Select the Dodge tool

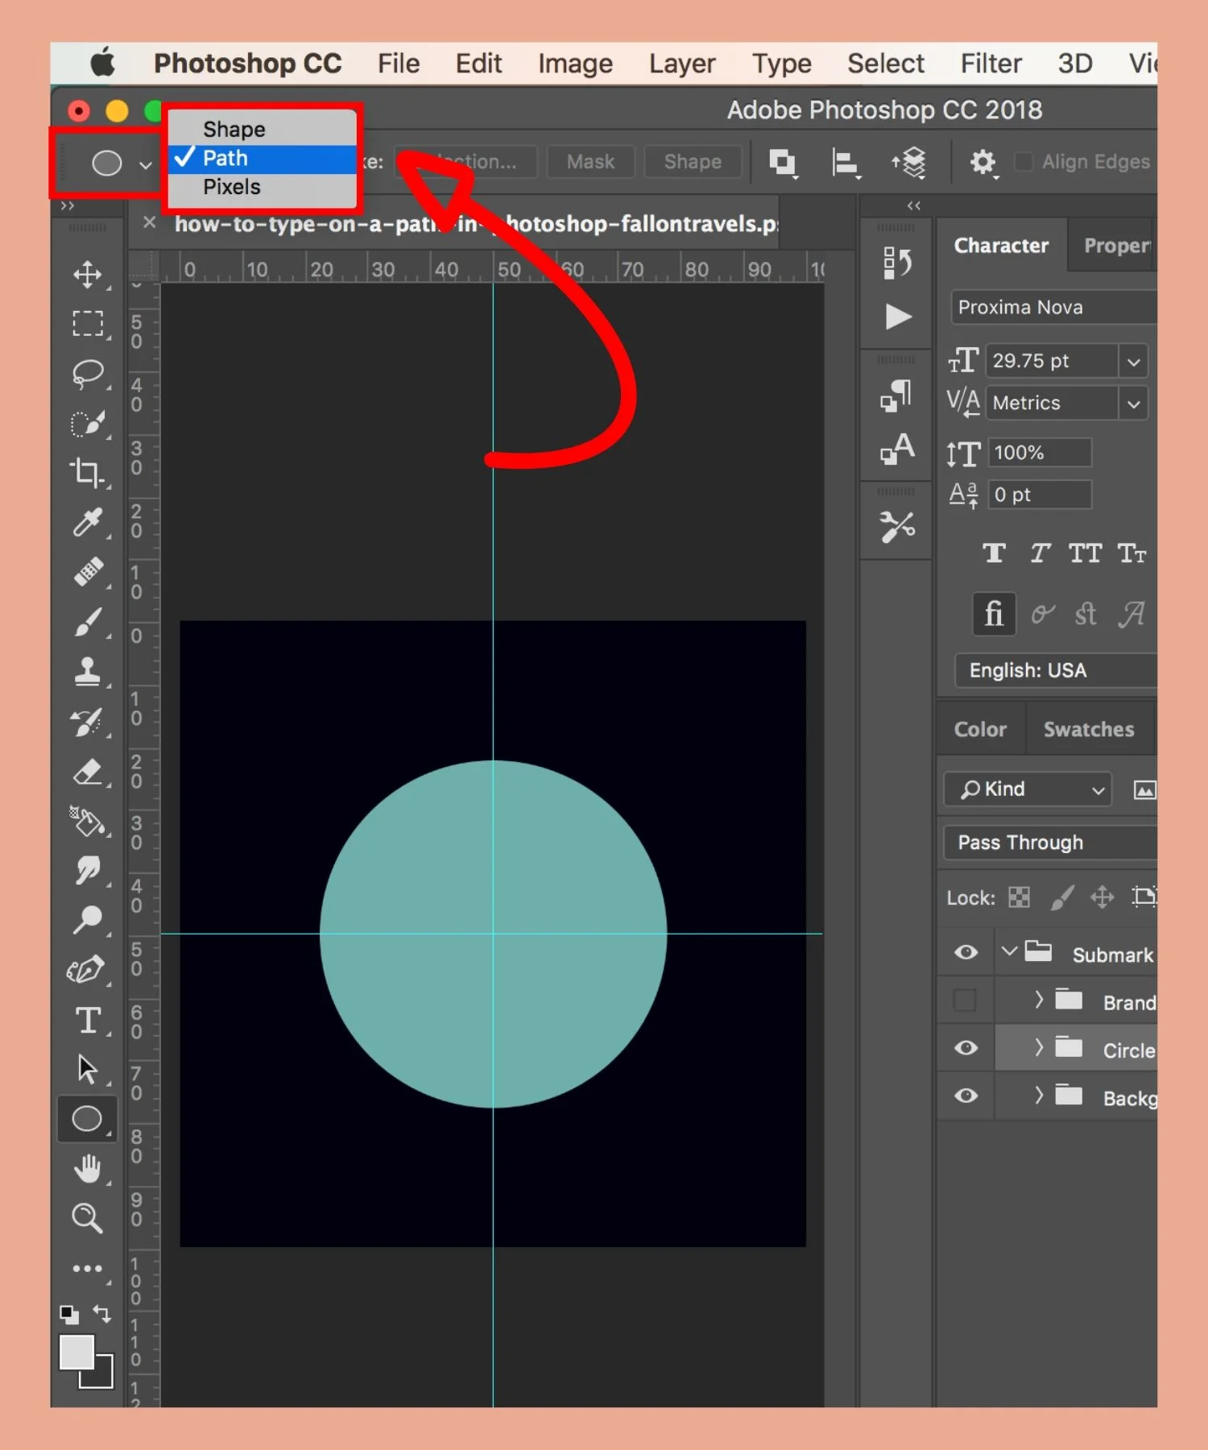88,921
